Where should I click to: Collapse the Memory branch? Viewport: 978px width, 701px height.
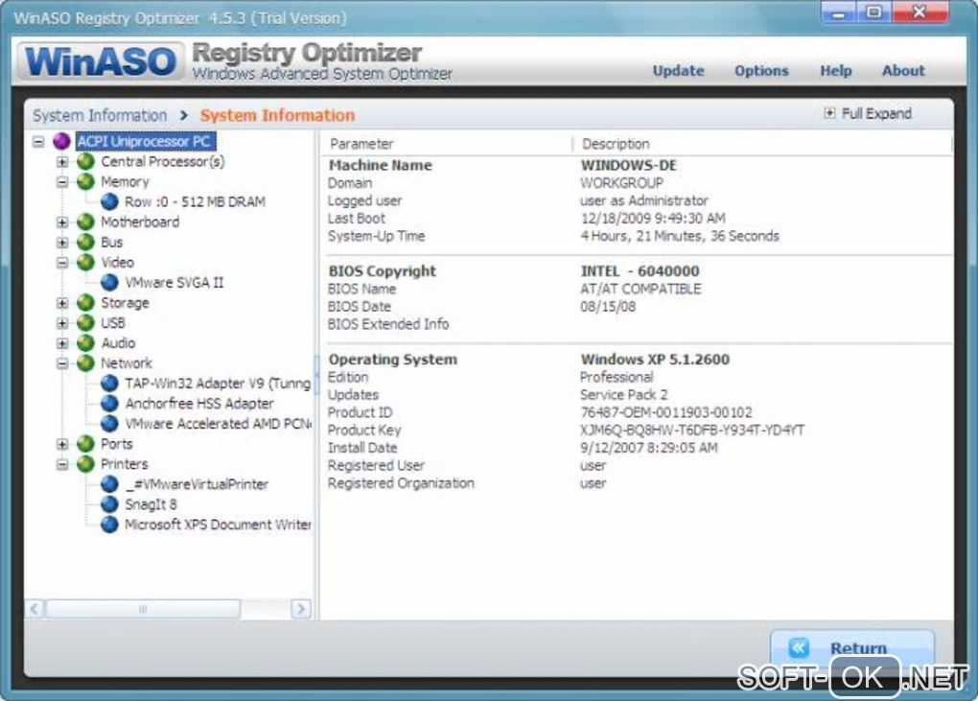[62, 181]
